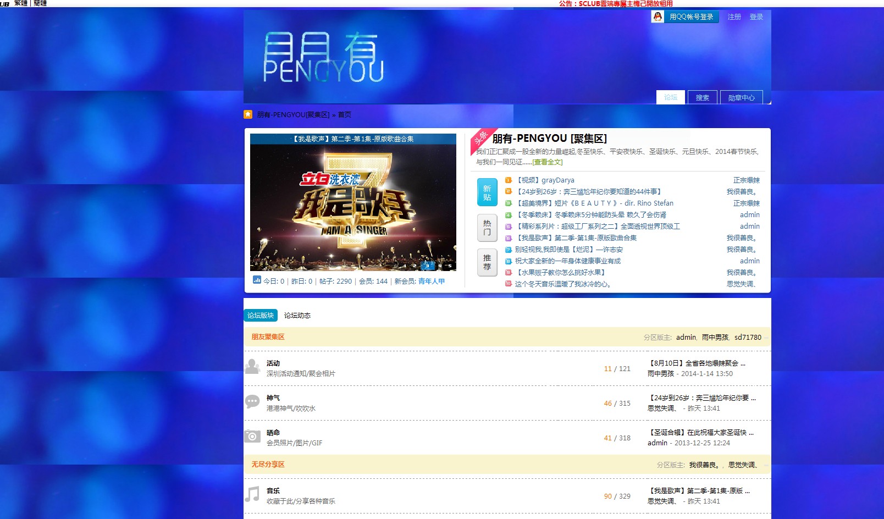Open 雨中男孩 author under 活动 latest post

pos(661,373)
